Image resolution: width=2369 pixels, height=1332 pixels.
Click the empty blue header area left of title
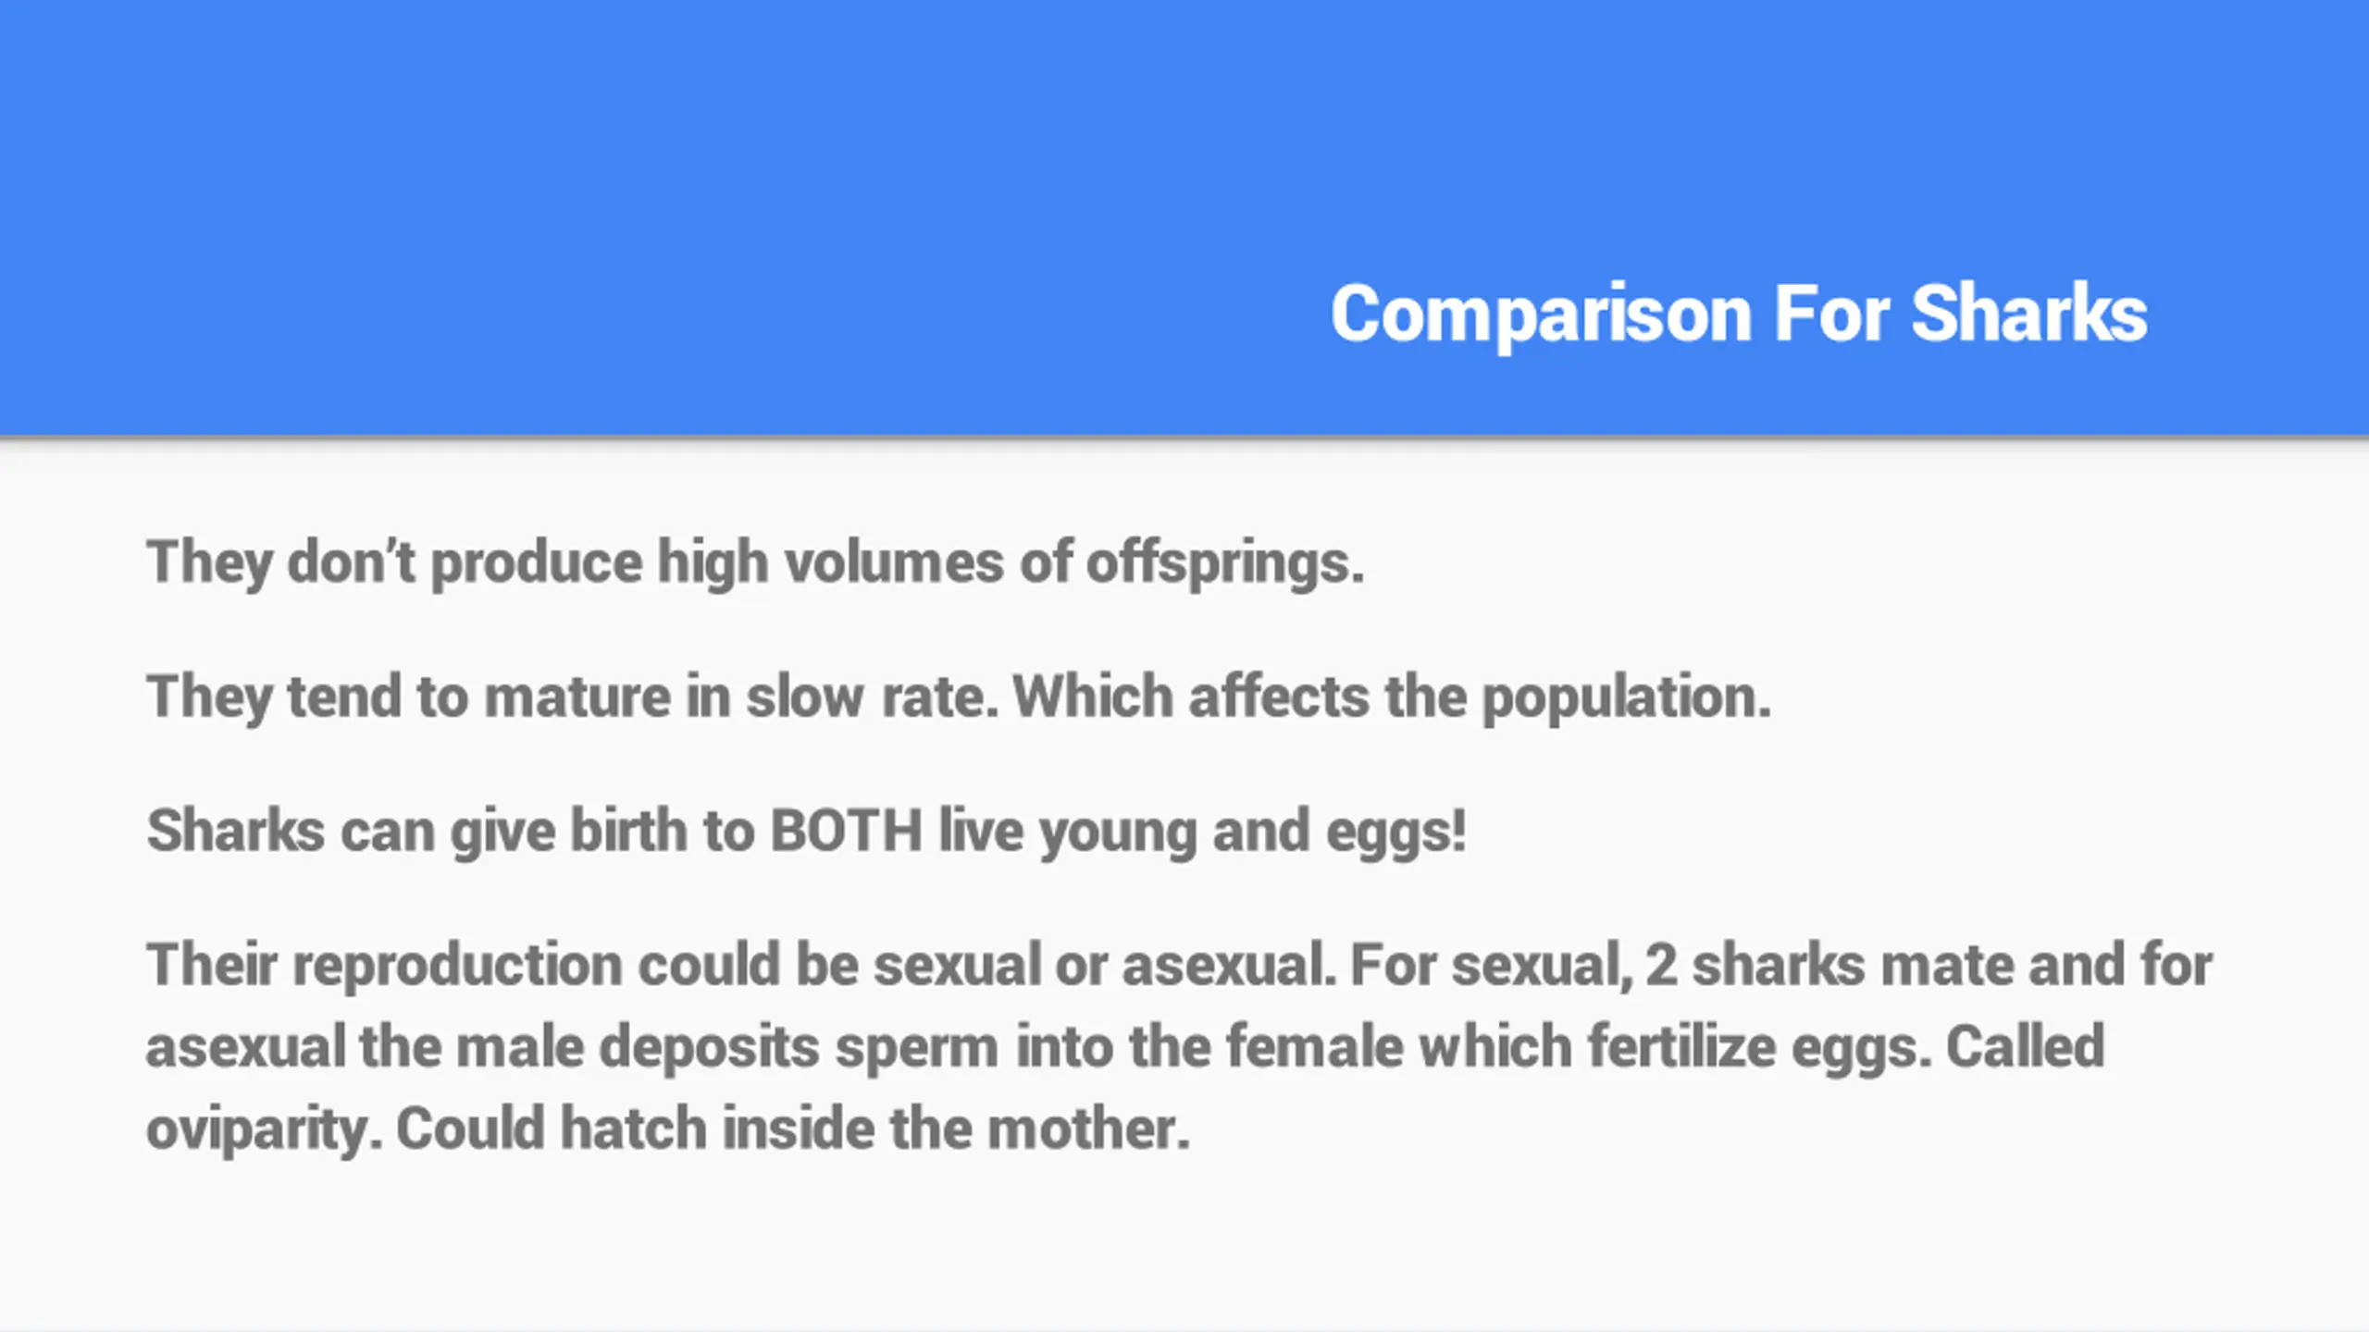click(x=648, y=217)
